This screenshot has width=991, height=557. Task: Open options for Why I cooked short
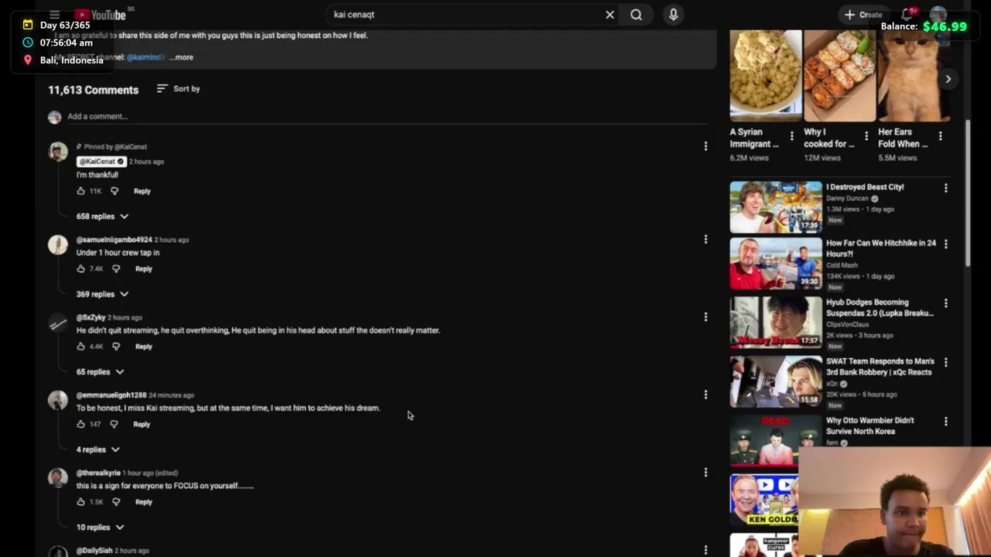(x=866, y=136)
